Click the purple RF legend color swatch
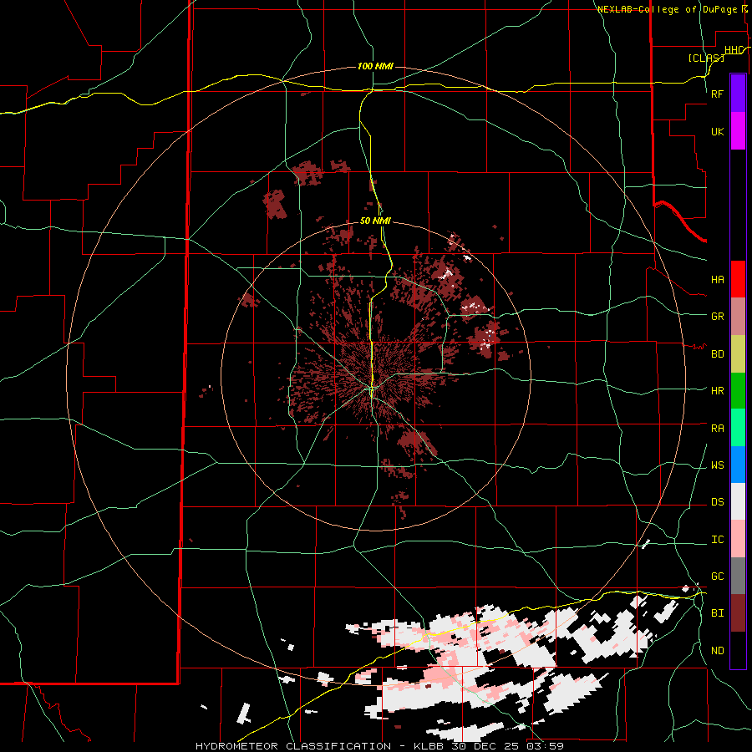752x752 pixels. [x=738, y=94]
